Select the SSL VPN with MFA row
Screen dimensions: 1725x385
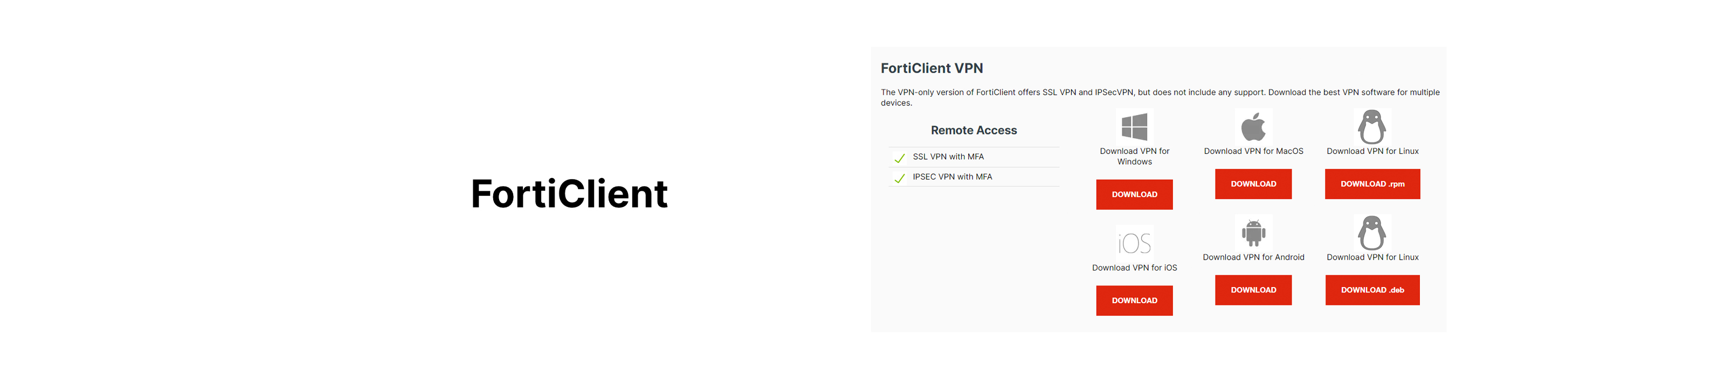974,157
